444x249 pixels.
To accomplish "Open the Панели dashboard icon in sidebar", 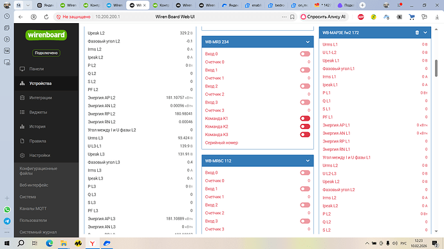I will 23,69.
